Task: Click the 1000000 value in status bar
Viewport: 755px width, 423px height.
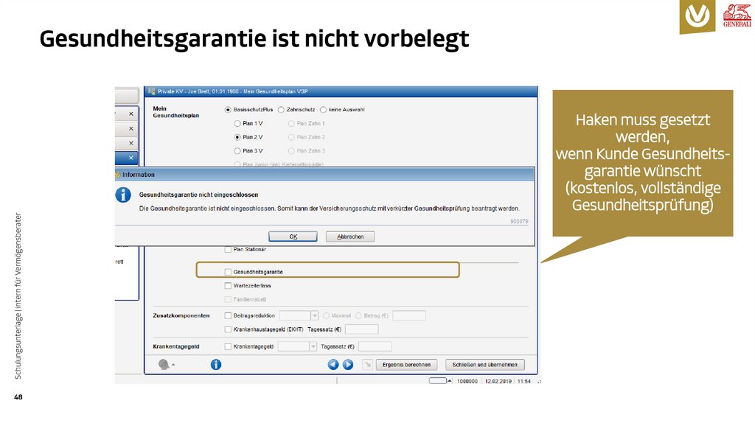Action: [x=467, y=381]
